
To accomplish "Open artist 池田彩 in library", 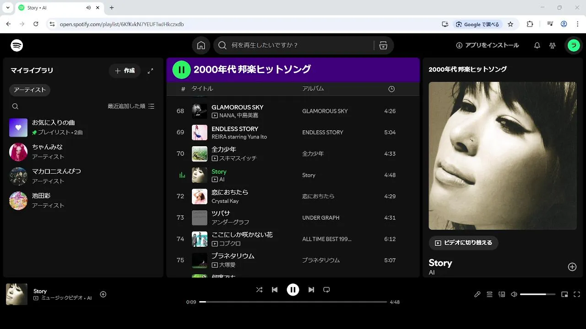I will 83,201.
